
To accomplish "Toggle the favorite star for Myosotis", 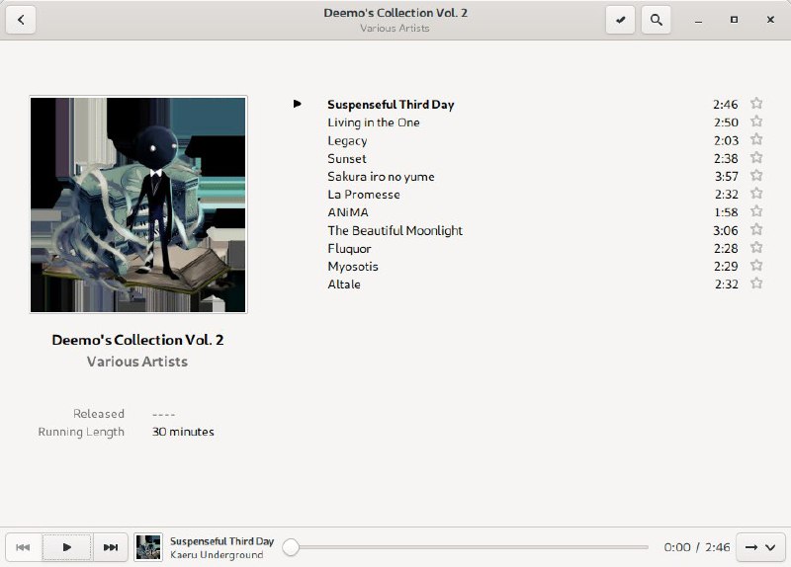I will (756, 266).
